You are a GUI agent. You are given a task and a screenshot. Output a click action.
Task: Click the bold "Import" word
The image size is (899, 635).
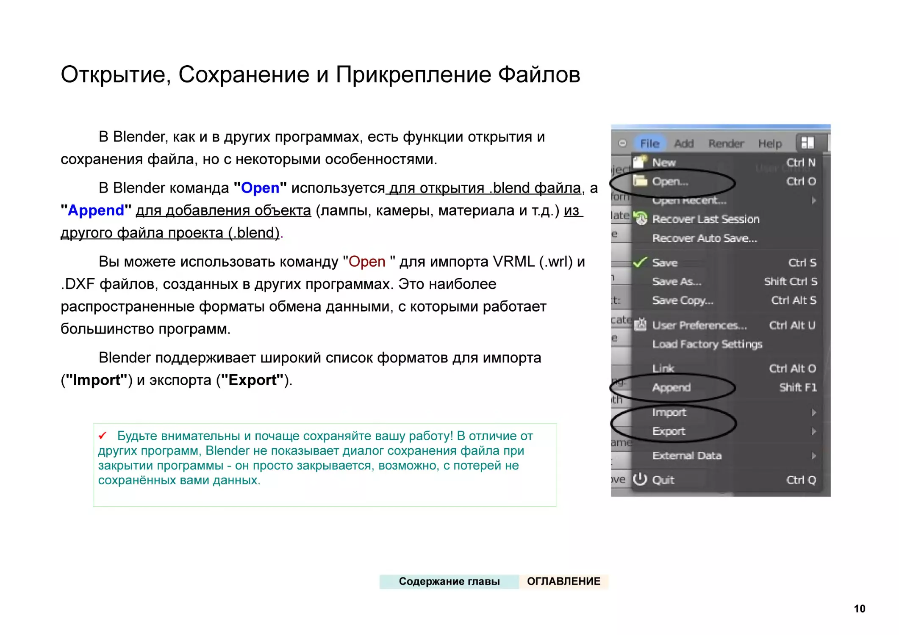(x=97, y=380)
